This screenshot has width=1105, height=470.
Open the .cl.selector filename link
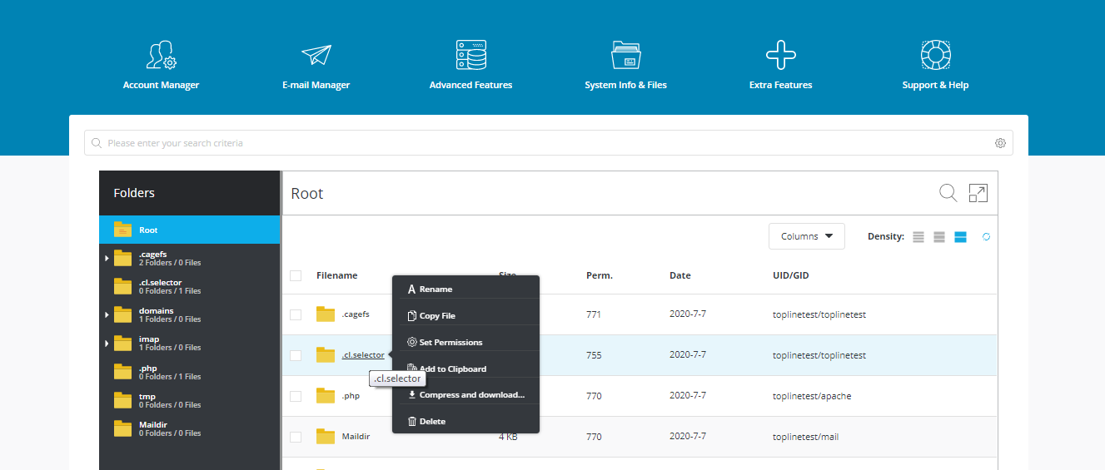point(363,355)
